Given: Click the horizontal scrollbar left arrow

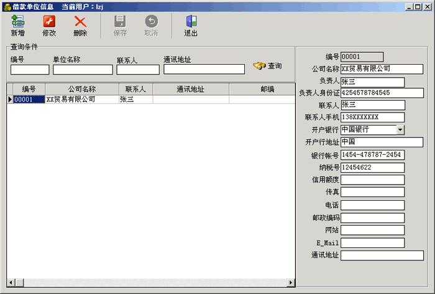Looking at the screenshot, I should point(11,283).
